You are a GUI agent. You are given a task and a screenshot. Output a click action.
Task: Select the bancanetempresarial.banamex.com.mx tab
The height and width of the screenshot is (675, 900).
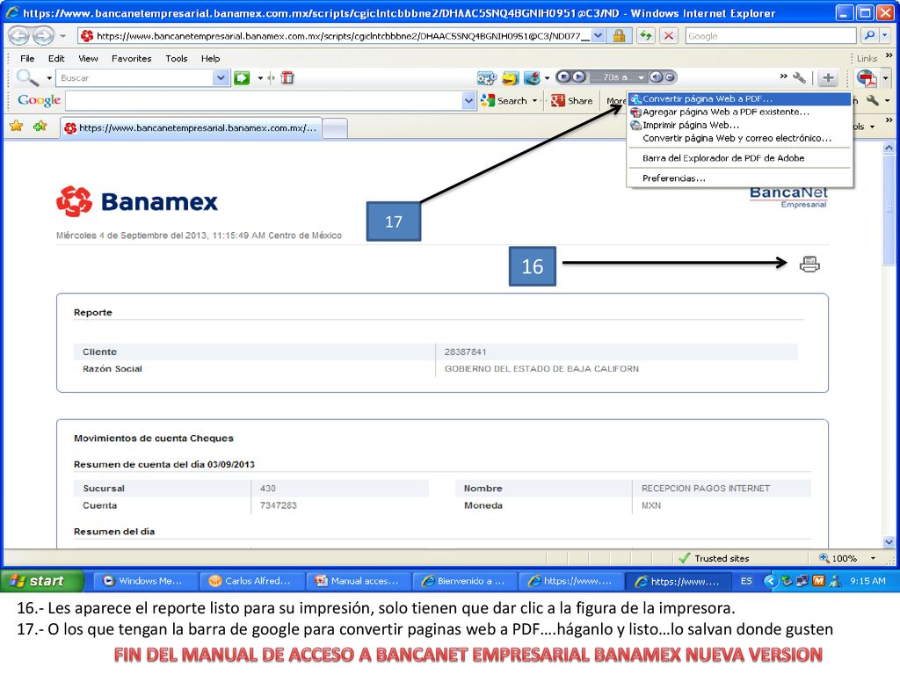pyautogui.click(x=191, y=128)
